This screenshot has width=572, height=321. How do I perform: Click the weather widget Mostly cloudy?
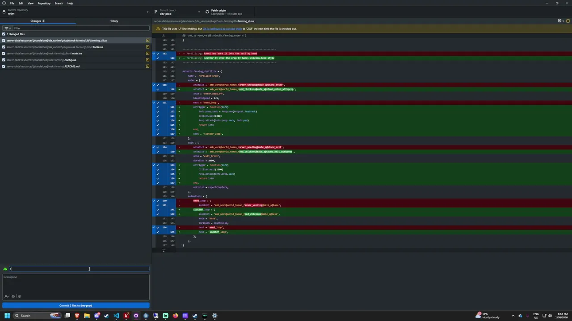[488, 316]
